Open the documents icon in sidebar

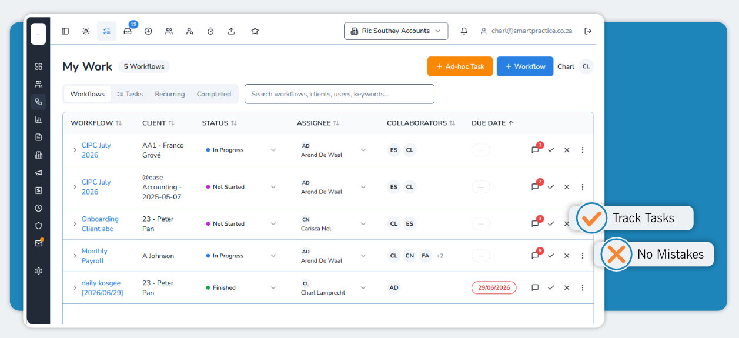[39, 137]
